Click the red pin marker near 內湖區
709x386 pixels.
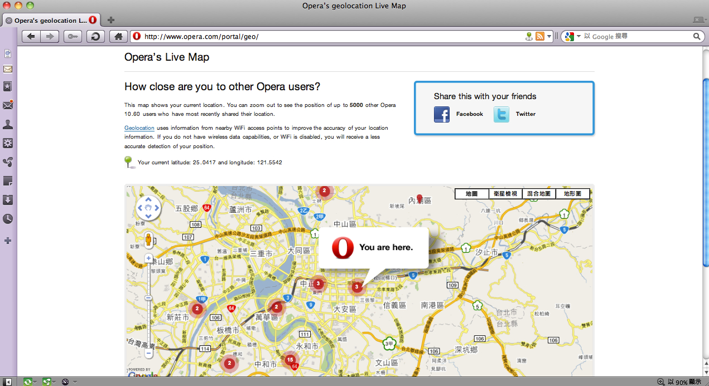(x=419, y=199)
